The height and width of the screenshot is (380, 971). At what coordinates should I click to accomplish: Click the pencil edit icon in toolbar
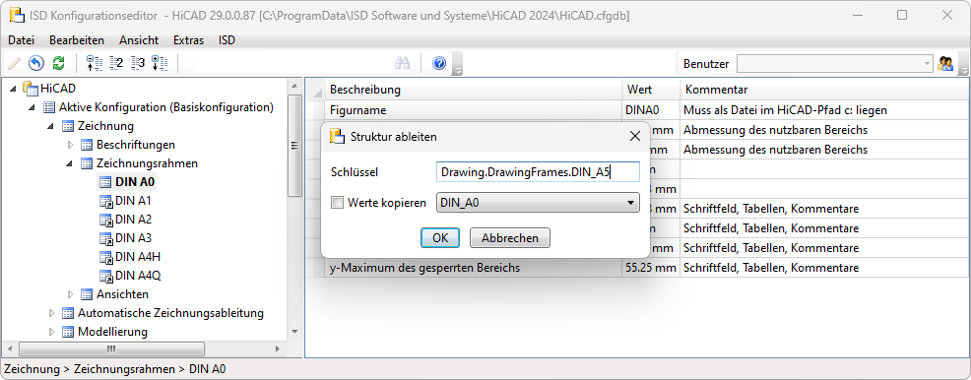click(14, 63)
